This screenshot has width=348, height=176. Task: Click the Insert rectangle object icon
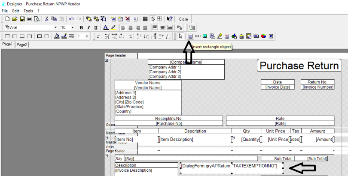click(x=190, y=36)
